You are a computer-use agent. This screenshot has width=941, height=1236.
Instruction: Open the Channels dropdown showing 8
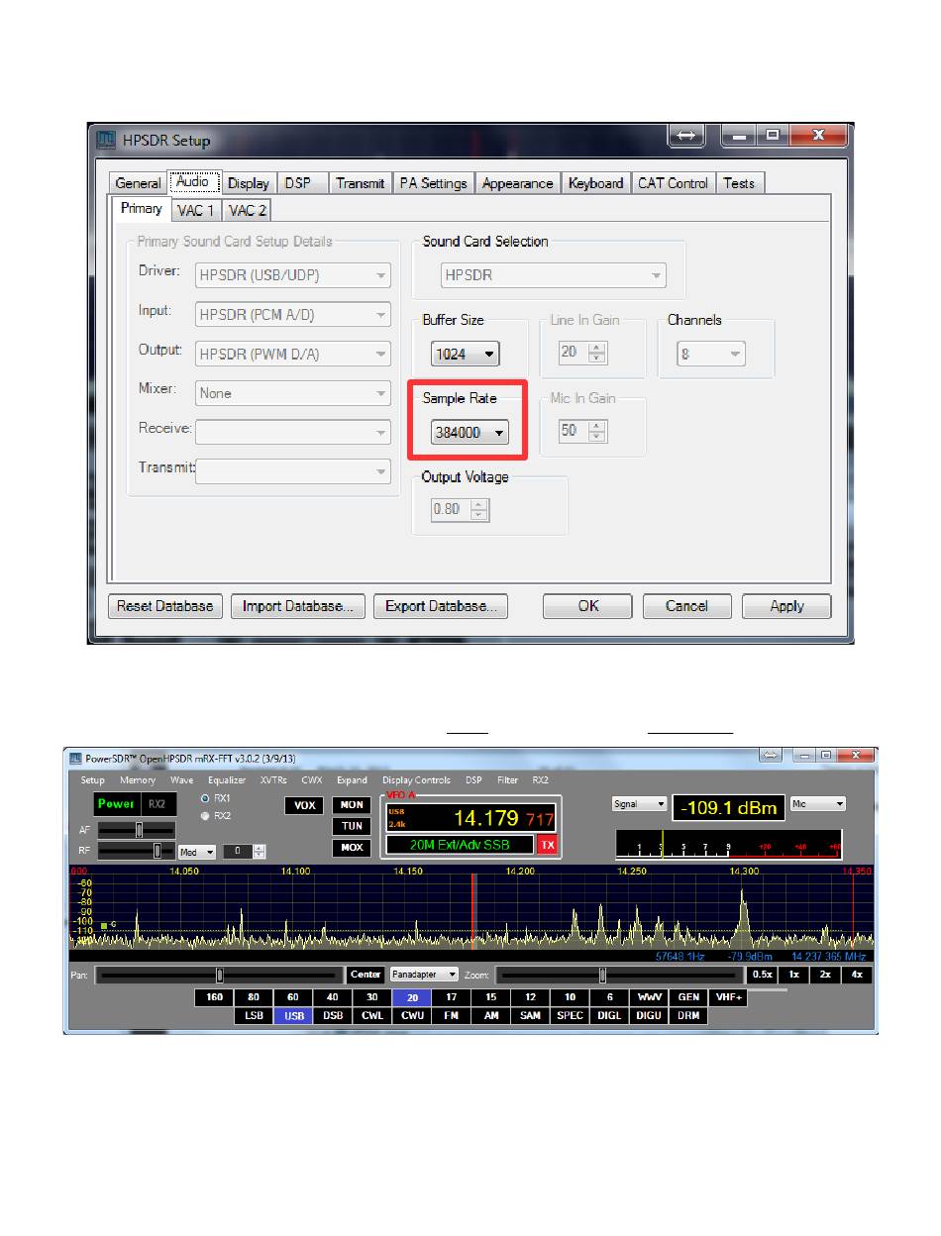(711, 354)
